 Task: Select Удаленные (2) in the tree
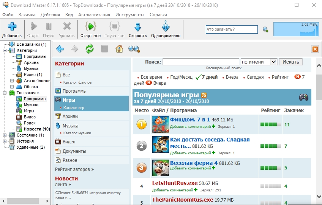31,147
